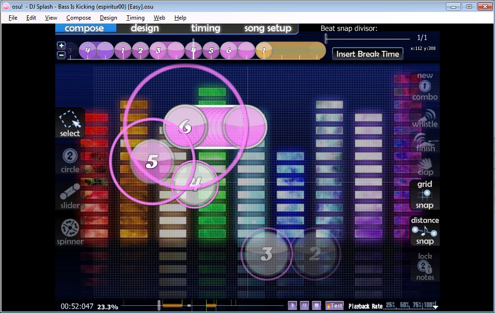
Task: Enable lock notes
Action: click(x=425, y=266)
